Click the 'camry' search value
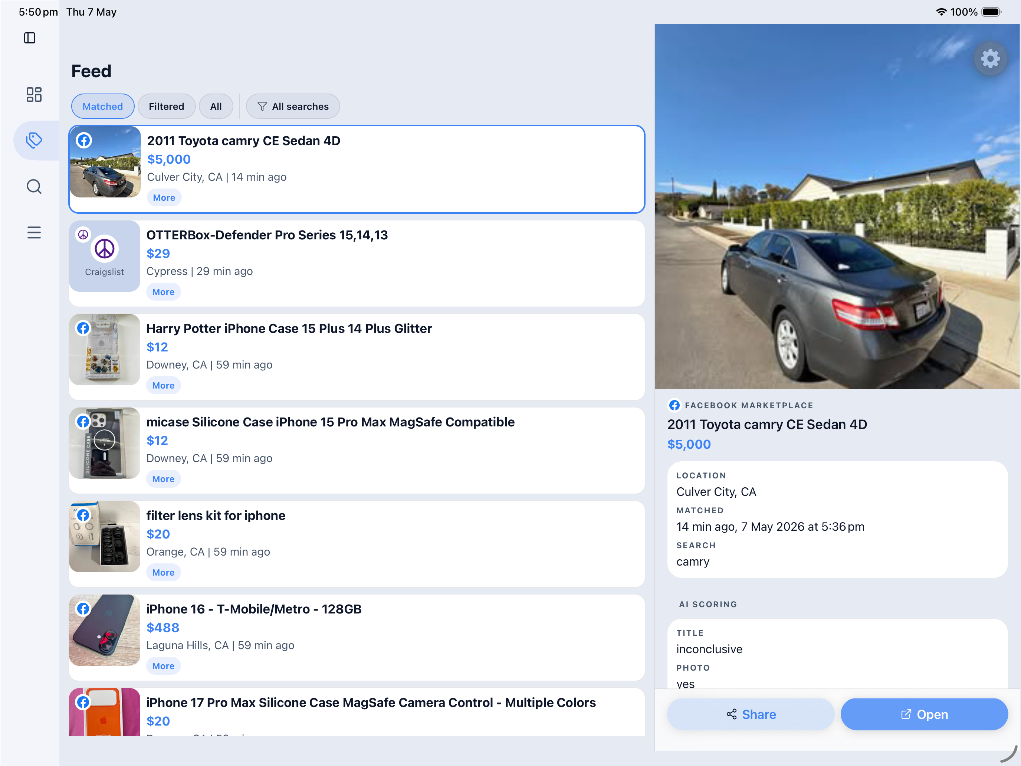The width and height of the screenshot is (1021, 766). [x=693, y=562]
